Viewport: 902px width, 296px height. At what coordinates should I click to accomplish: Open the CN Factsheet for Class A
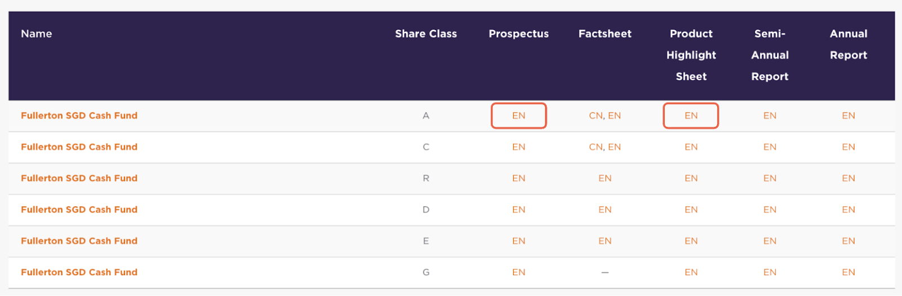click(596, 116)
